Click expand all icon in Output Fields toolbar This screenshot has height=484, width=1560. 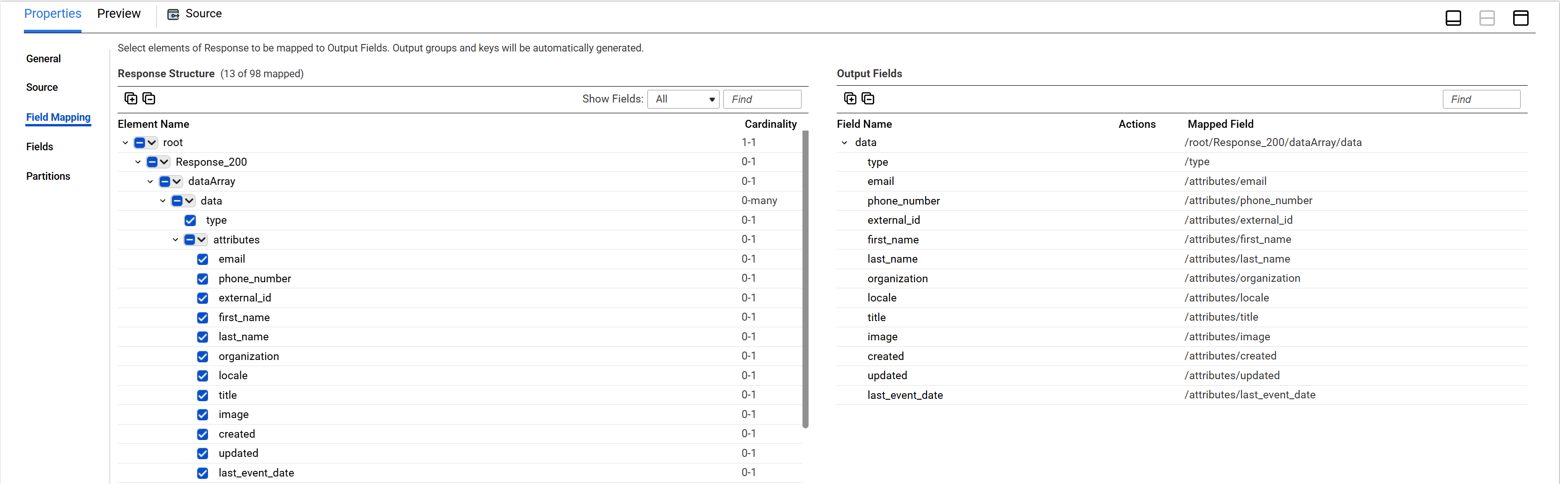pyautogui.click(x=850, y=99)
